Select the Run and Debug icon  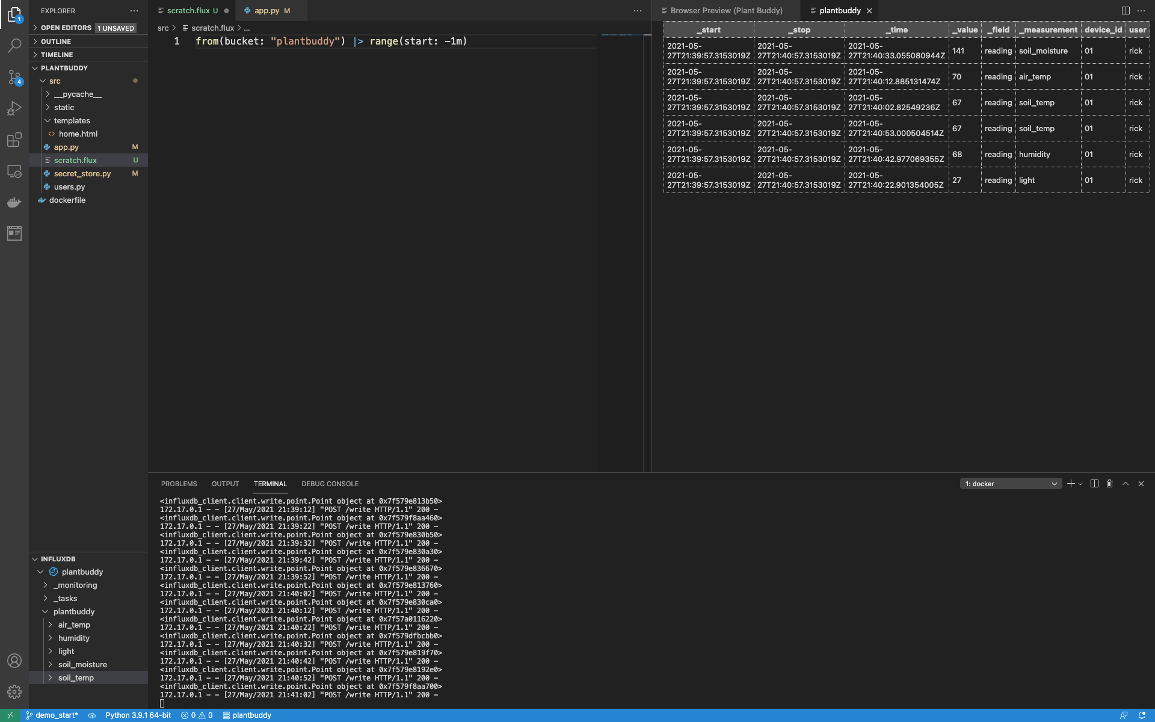click(x=14, y=108)
